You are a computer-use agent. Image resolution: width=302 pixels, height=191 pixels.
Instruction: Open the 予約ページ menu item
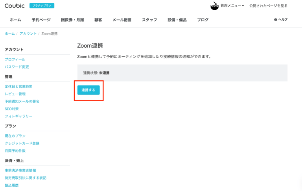[41, 20]
